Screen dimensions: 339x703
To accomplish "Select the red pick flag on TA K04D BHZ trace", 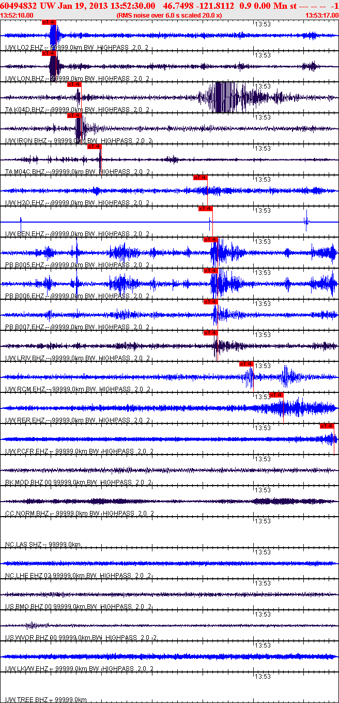I will (x=74, y=84).
